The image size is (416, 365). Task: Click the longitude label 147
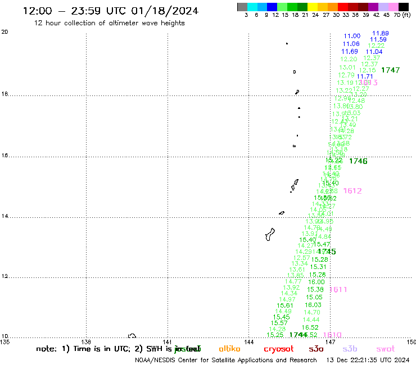tap(330, 342)
